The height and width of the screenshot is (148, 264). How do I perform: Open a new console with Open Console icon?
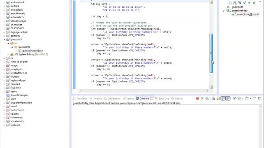tap(247, 99)
